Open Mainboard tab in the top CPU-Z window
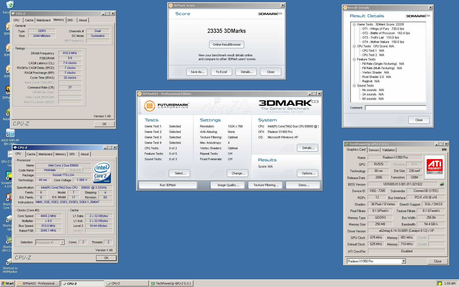 click(x=43, y=20)
